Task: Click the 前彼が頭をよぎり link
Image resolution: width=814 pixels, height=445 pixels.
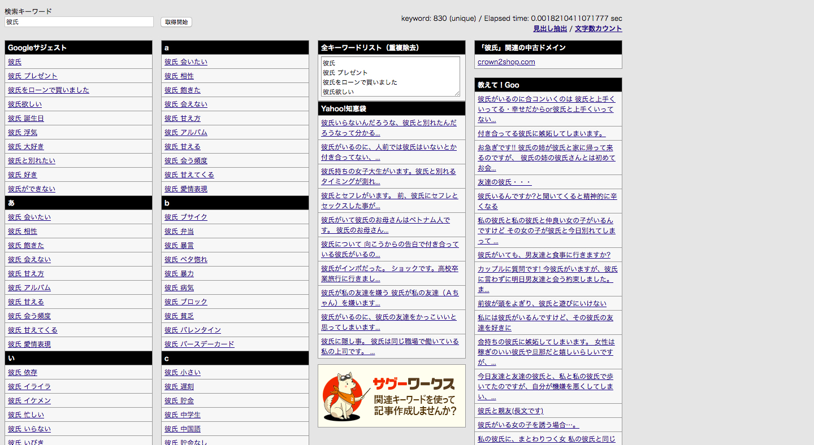Action: pos(542,303)
